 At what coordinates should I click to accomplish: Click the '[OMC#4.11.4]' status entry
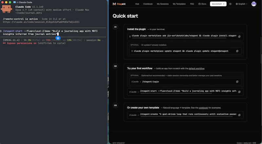click(11, 40)
